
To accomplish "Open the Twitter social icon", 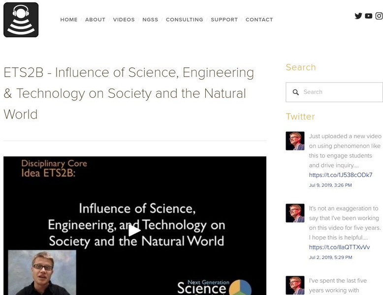I will (358, 16).
